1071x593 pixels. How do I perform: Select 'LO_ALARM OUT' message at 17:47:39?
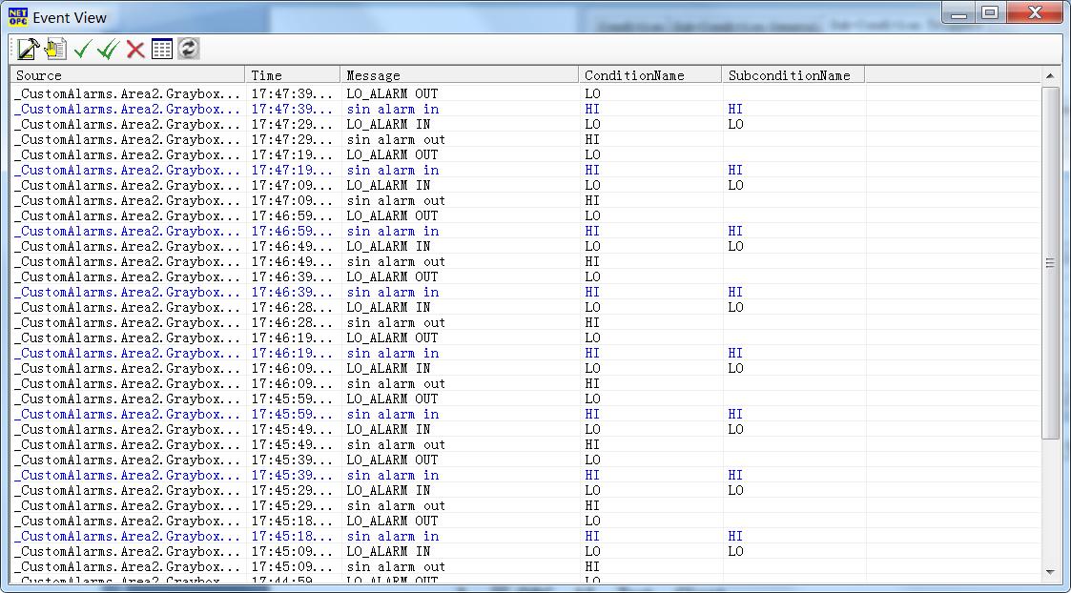(x=392, y=93)
